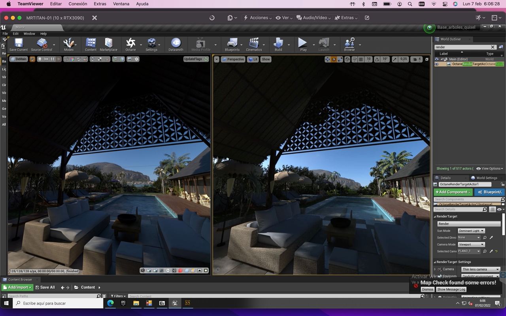Click the Octane toolbar icon

point(130,45)
